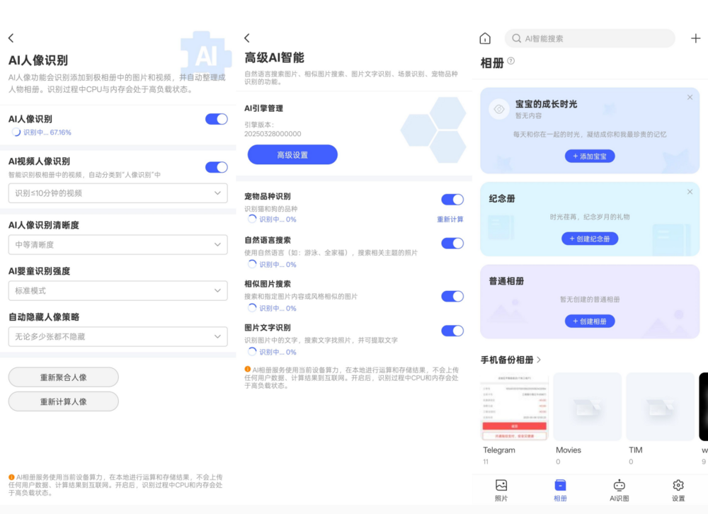Go back from AI人像识别 page
The height and width of the screenshot is (514, 708).
pyautogui.click(x=11, y=38)
